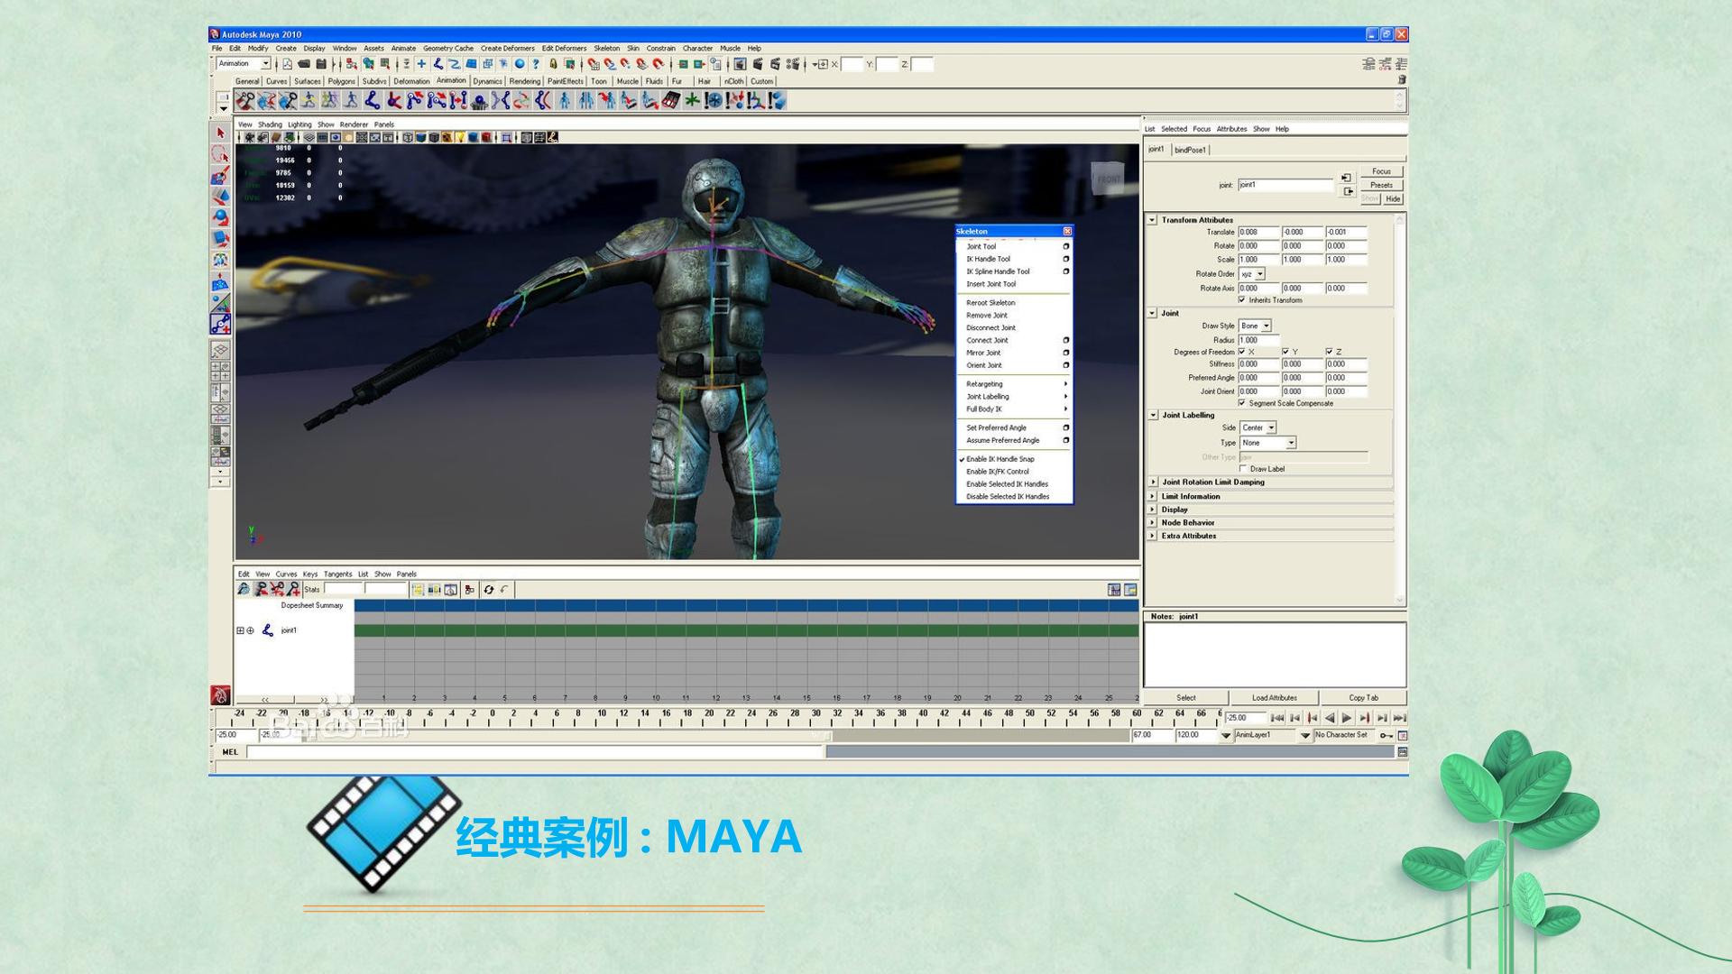Click the Copy Tab button
1732x974 pixels.
pos(1363,698)
